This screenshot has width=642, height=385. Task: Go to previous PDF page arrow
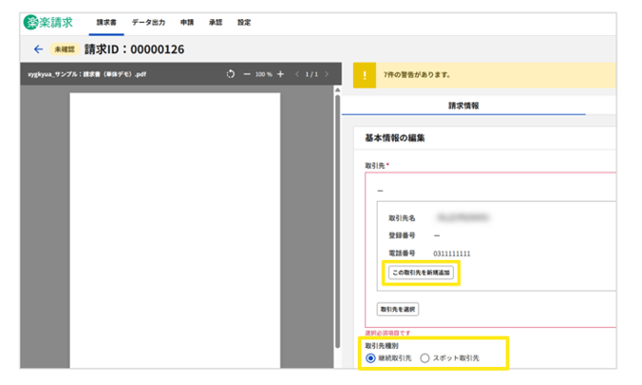(x=295, y=74)
